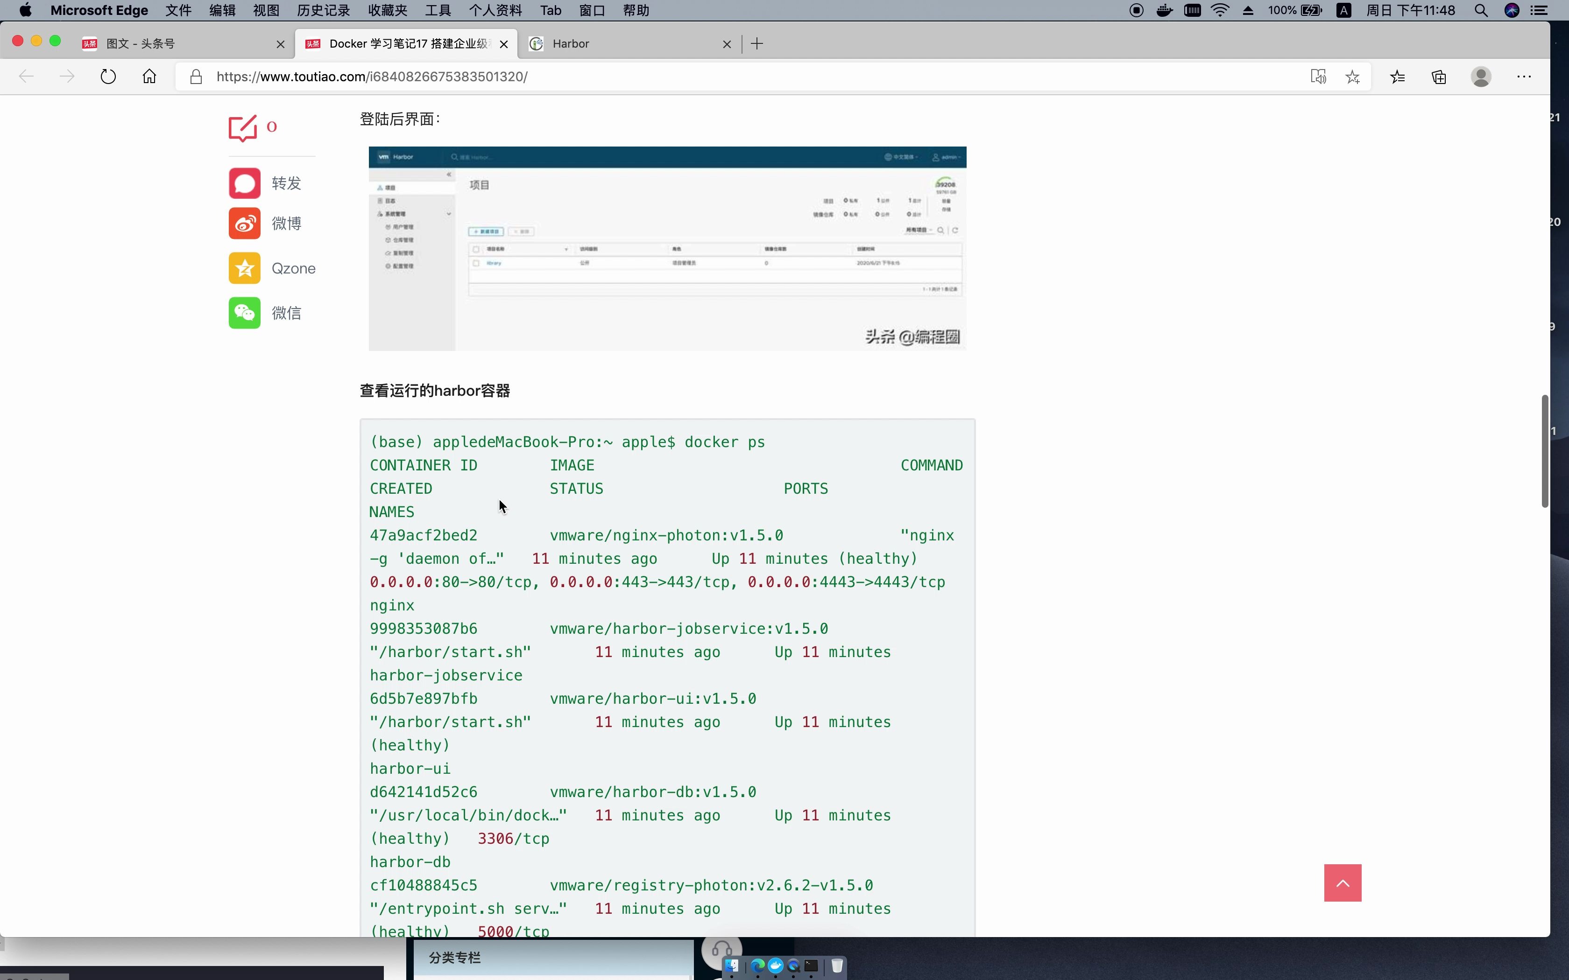Click the 登陆后界面 caption text
The image size is (1569, 980).
pyautogui.click(x=399, y=119)
